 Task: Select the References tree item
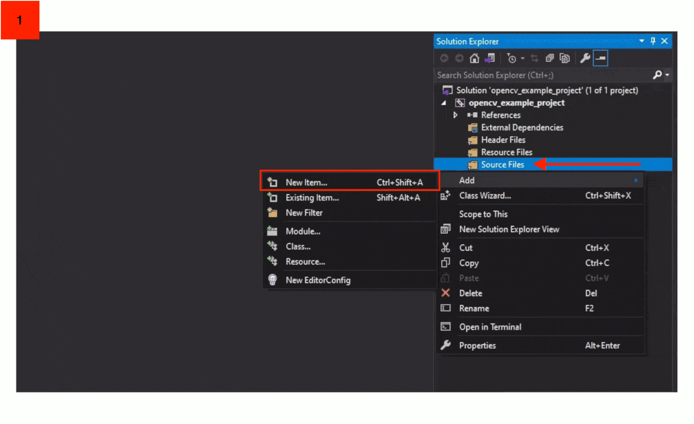501,115
